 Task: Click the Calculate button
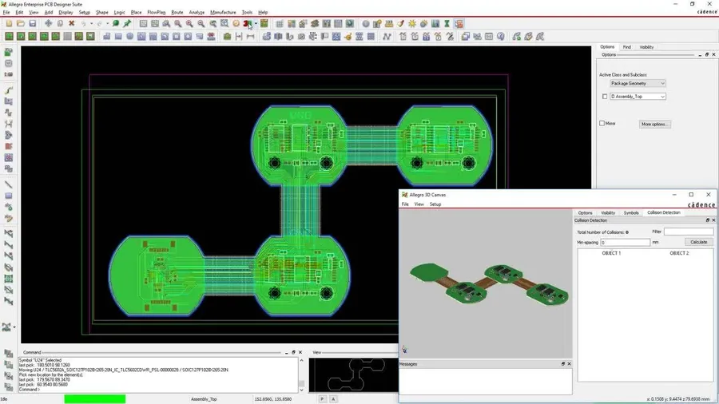point(699,242)
